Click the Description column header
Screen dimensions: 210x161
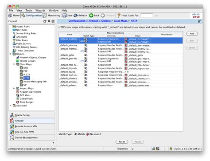point(167,34)
